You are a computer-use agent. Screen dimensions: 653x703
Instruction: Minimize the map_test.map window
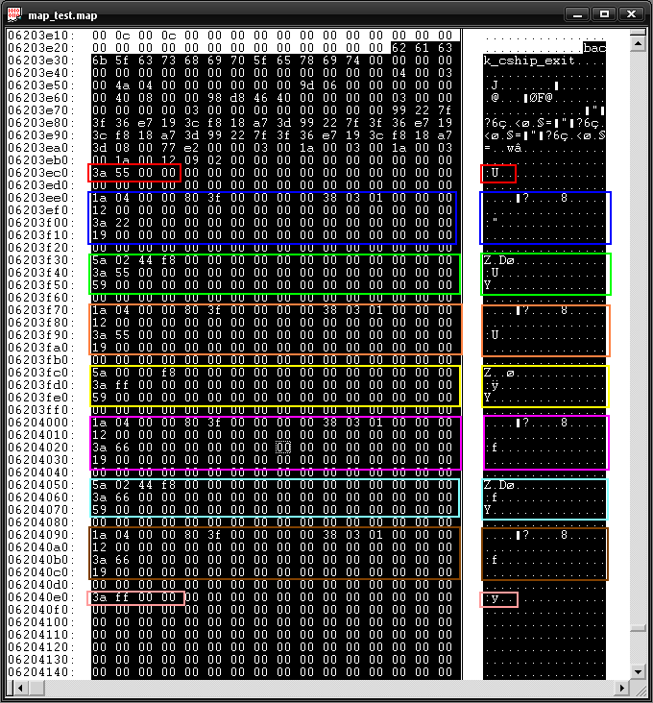[576, 13]
